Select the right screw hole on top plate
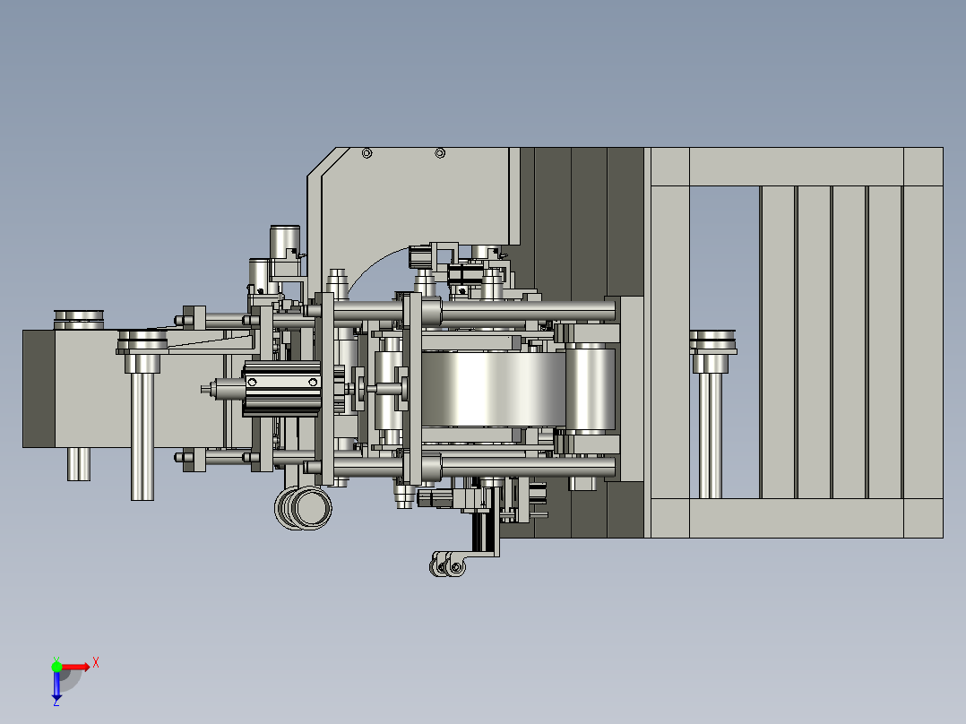 [440, 153]
